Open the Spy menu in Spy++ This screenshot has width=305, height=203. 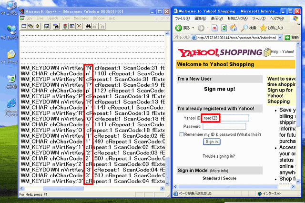pyautogui.click(x=30, y=18)
